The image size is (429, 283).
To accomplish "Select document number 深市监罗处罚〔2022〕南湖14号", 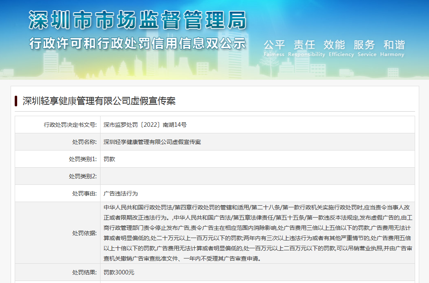I will 145,125.
